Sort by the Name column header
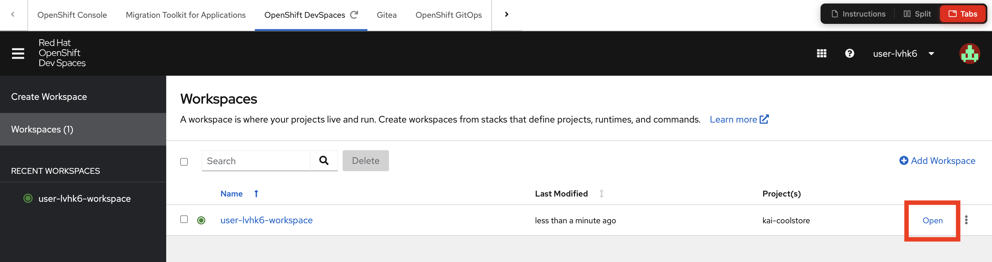The width and height of the screenshot is (992, 262). click(232, 194)
